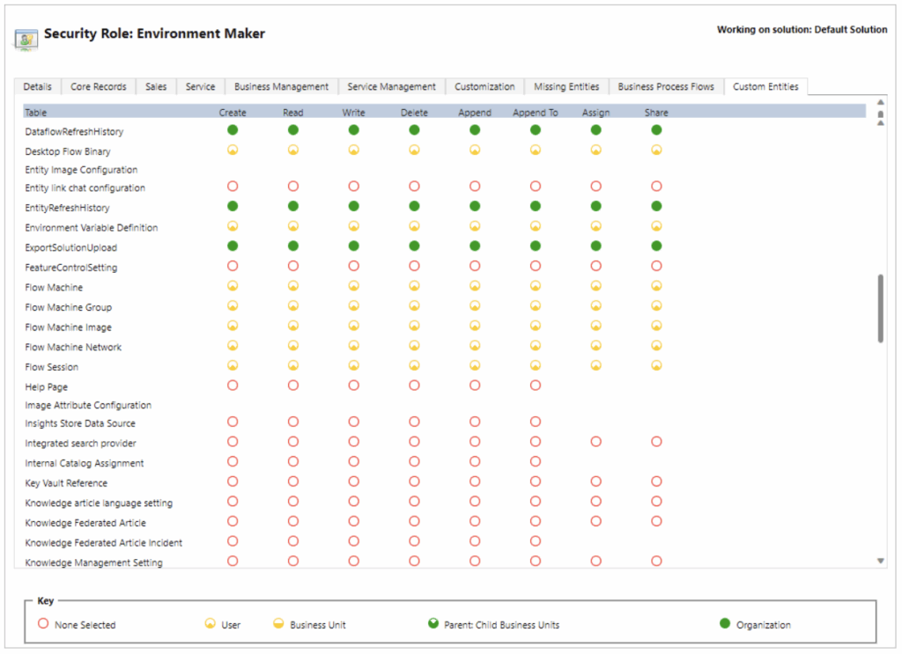This screenshot has height=654, width=902.
Task: Open Business Management tab
Action: click(x=281, y=87)
